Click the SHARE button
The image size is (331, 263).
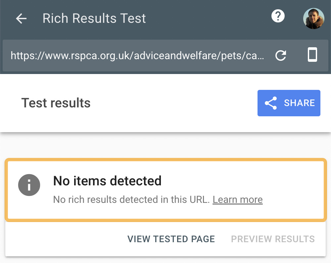pyautogui.click(x=289, y=103)
